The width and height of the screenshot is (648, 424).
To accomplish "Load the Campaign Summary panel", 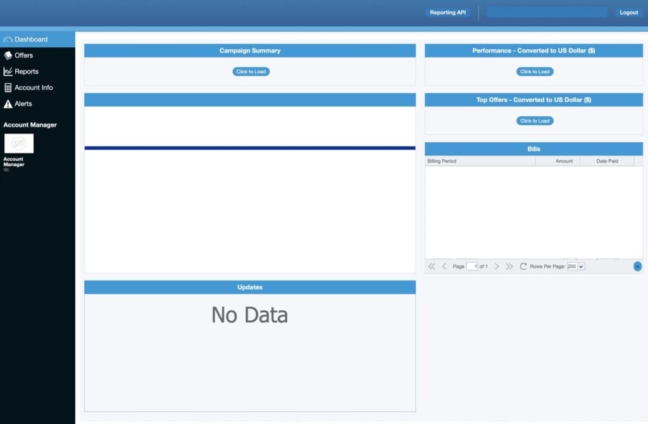I will (x=251, y=71).
